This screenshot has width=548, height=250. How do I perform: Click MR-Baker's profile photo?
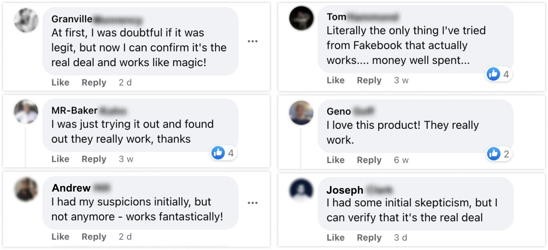coord(26,112)
